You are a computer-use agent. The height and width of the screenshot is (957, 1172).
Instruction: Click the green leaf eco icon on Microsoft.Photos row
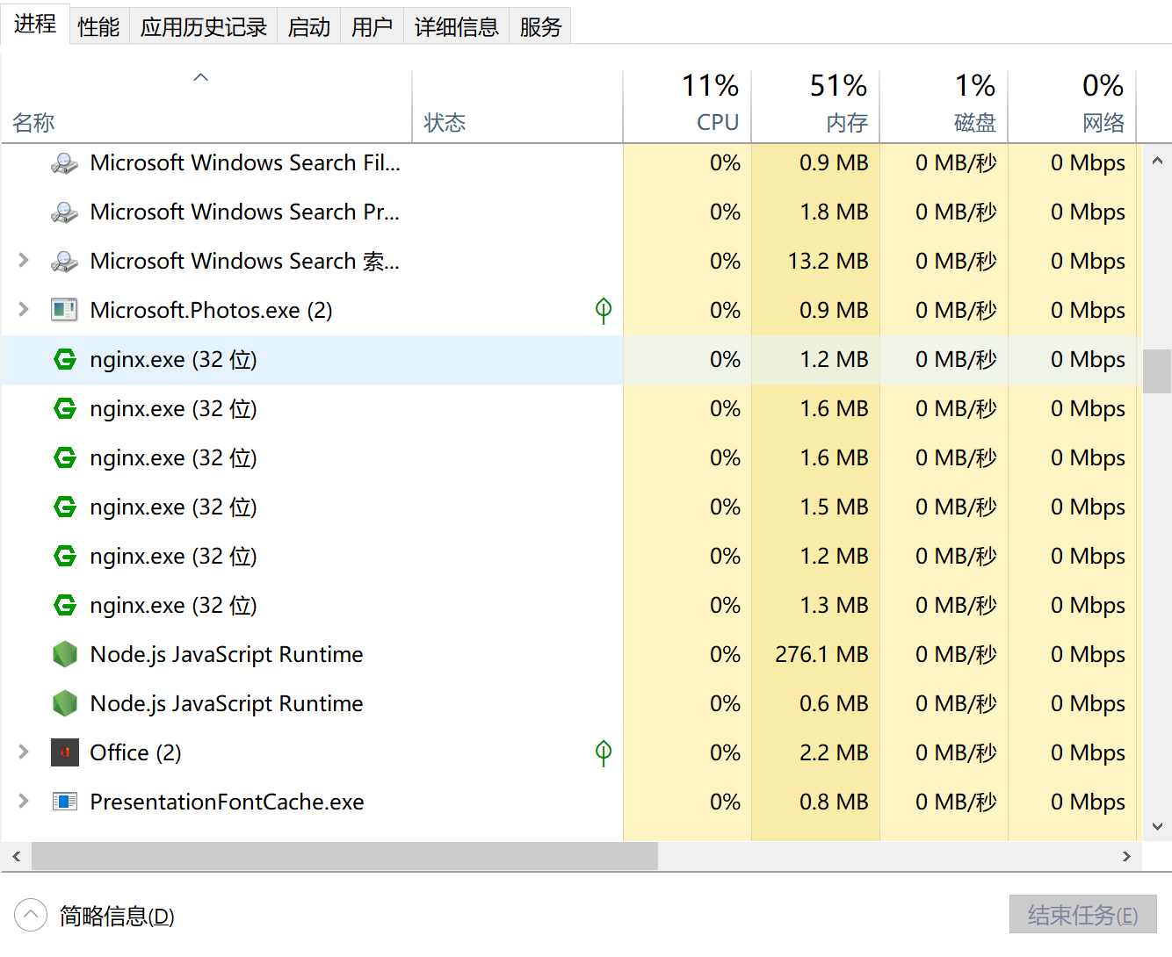click(x=604, y=310)
